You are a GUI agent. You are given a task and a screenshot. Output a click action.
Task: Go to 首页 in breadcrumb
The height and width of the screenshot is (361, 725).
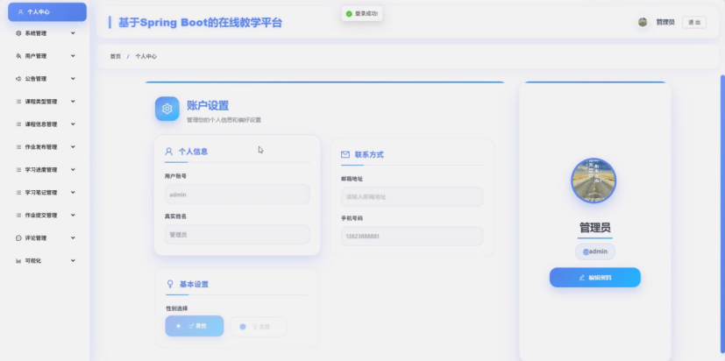click(115, 56)
